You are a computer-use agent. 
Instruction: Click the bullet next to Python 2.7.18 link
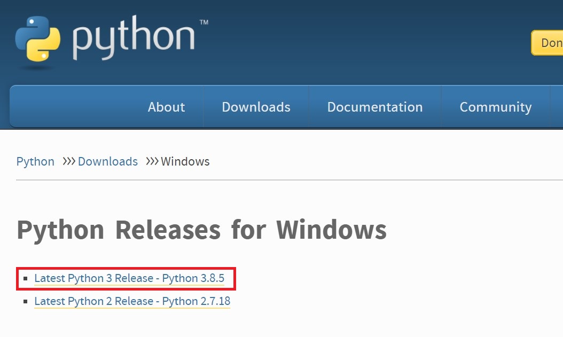(25, 301)
